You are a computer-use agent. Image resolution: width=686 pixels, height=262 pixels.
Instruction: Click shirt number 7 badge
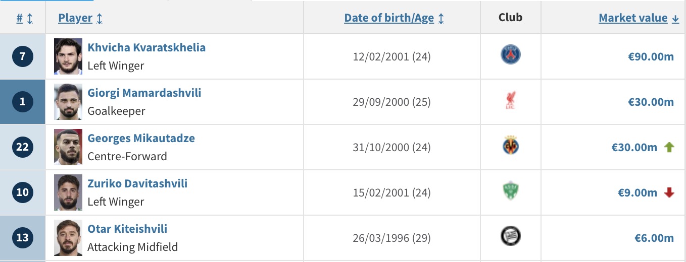pyautogui.click(x=23, y=56)
